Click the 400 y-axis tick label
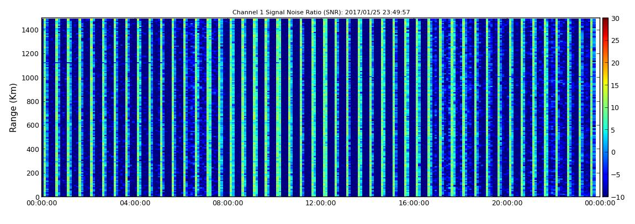Viewport: 635px width, 224px height. point(33,149)
